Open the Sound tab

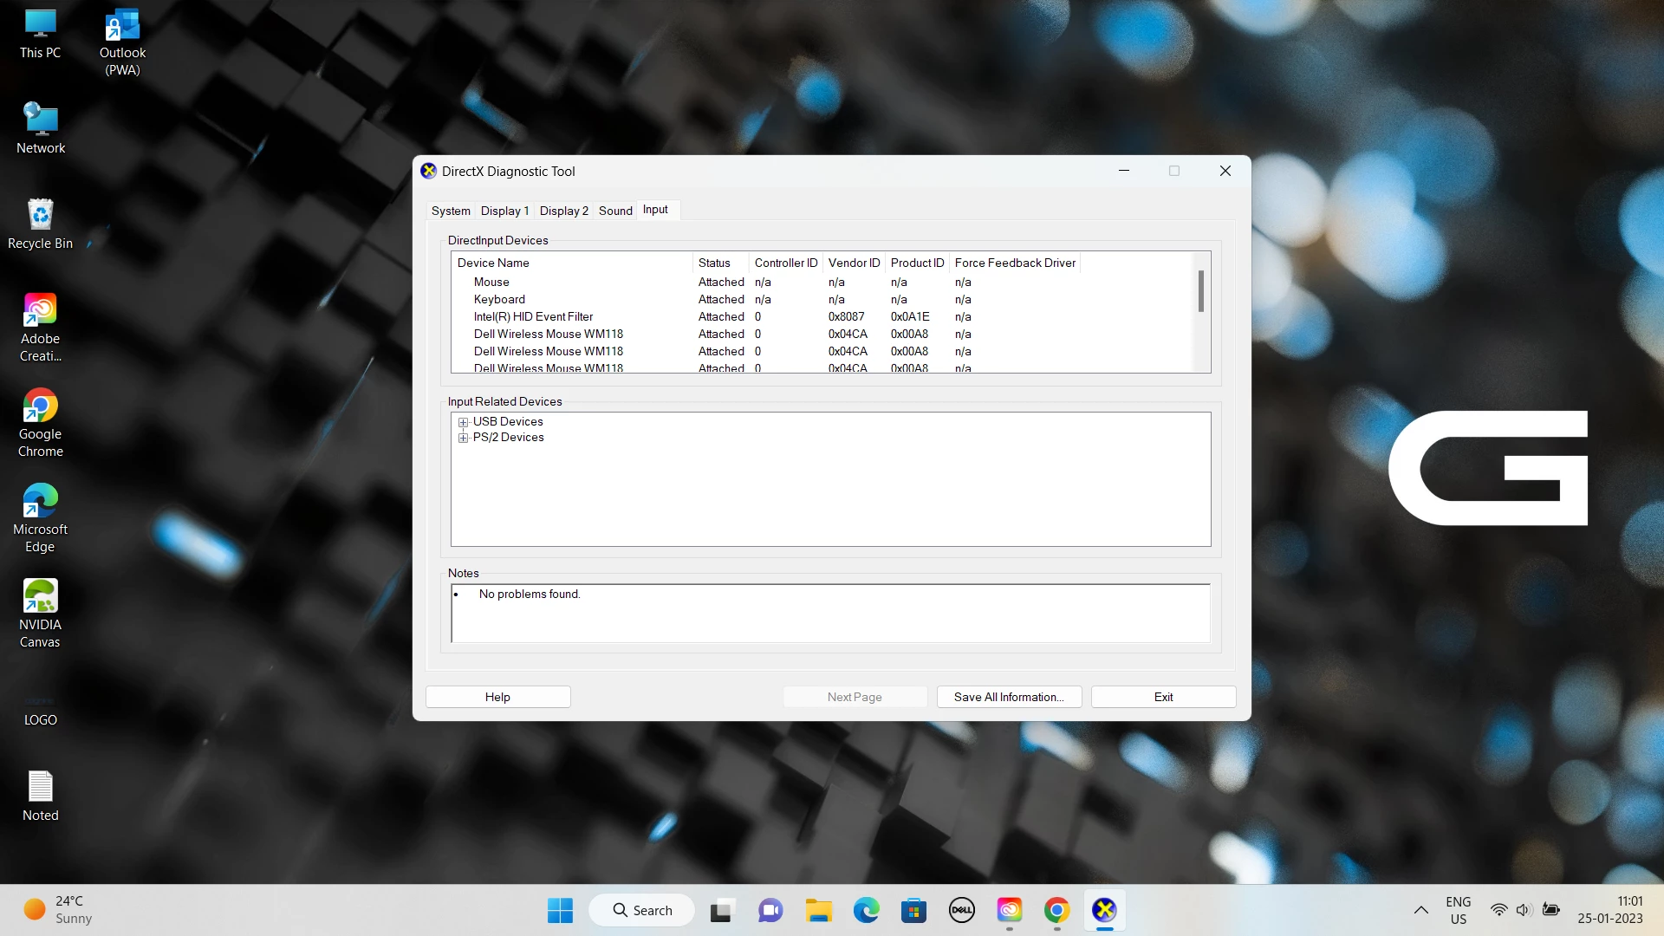[615, 211]
